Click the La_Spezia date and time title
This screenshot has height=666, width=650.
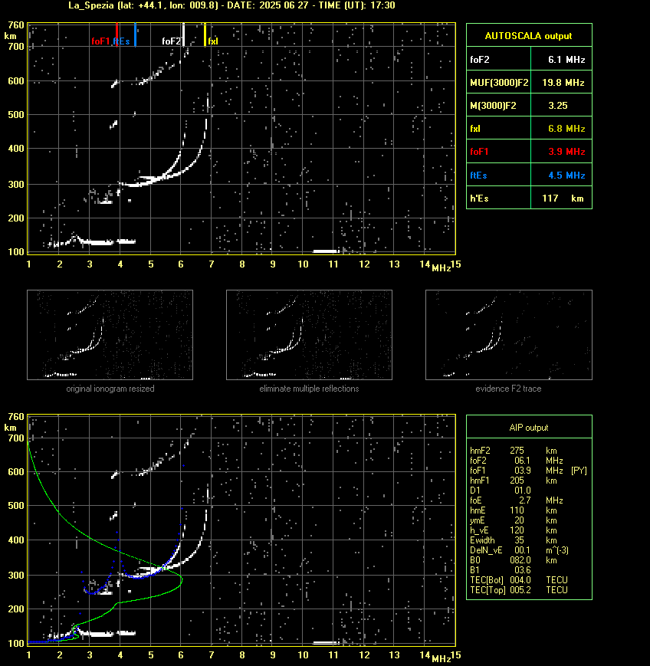(231, 5)
